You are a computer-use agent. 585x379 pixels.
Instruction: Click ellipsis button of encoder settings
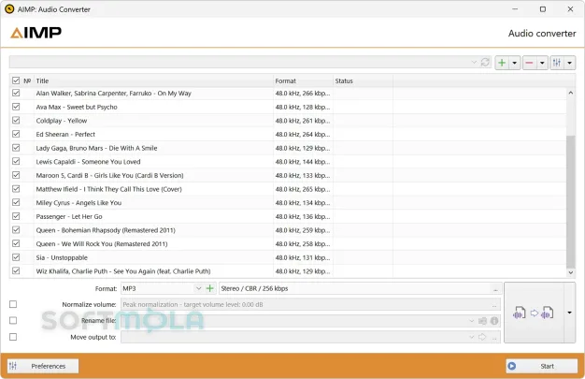click(x=495, y=288)
